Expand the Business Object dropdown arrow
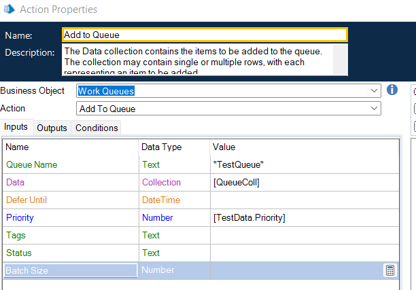The height and width of the screenshot is (290, 416). pyautogui.click(x=375, y=90)
